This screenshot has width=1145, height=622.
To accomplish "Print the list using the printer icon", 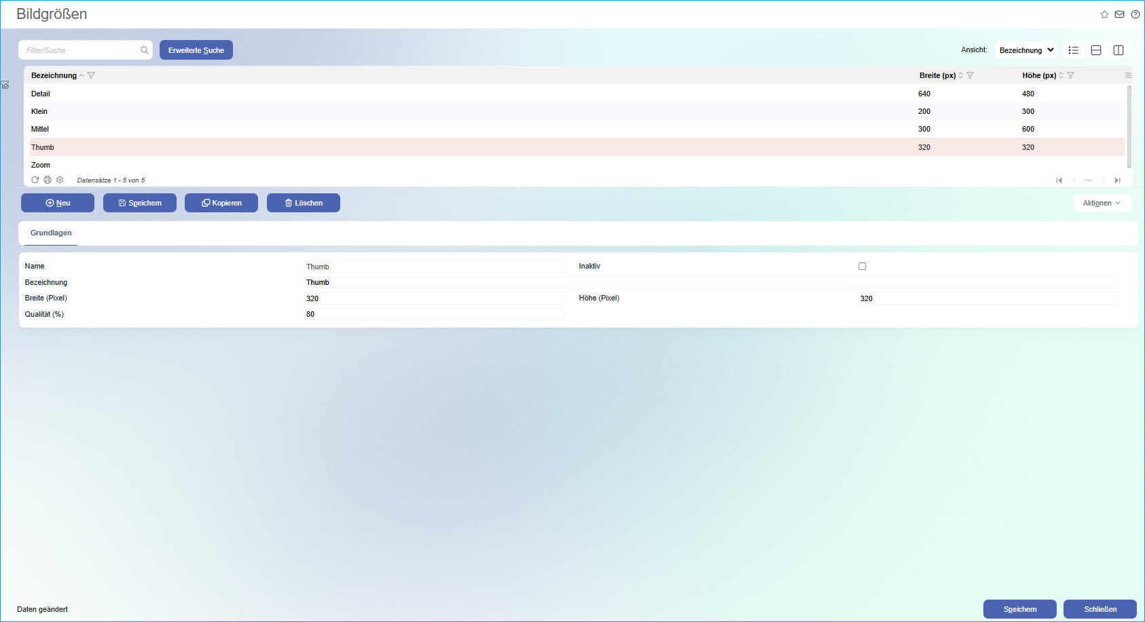I will click(48, 180).
